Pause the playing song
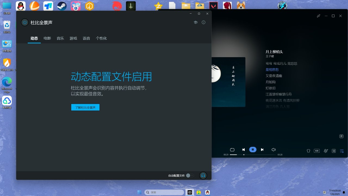The width and height of the screenshot is (348, 196). 253,149
